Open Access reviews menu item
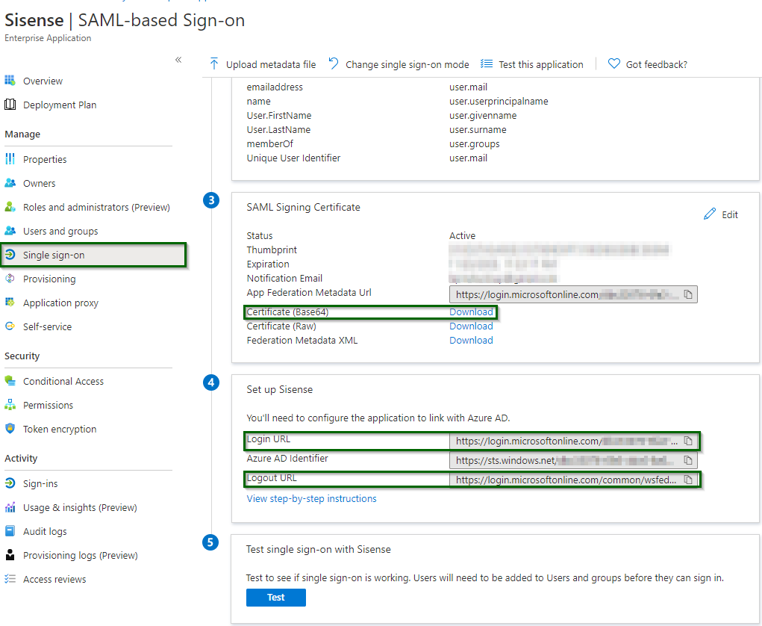 click(54, 579)
